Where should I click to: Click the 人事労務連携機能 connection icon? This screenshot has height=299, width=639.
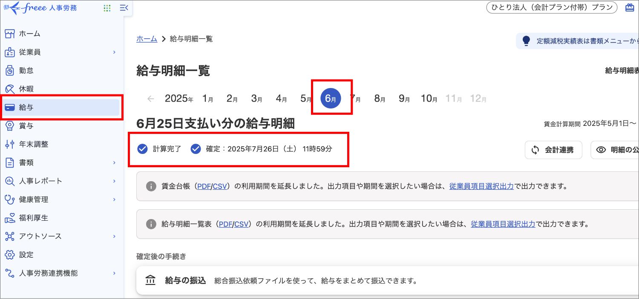(x=10, y=273)
